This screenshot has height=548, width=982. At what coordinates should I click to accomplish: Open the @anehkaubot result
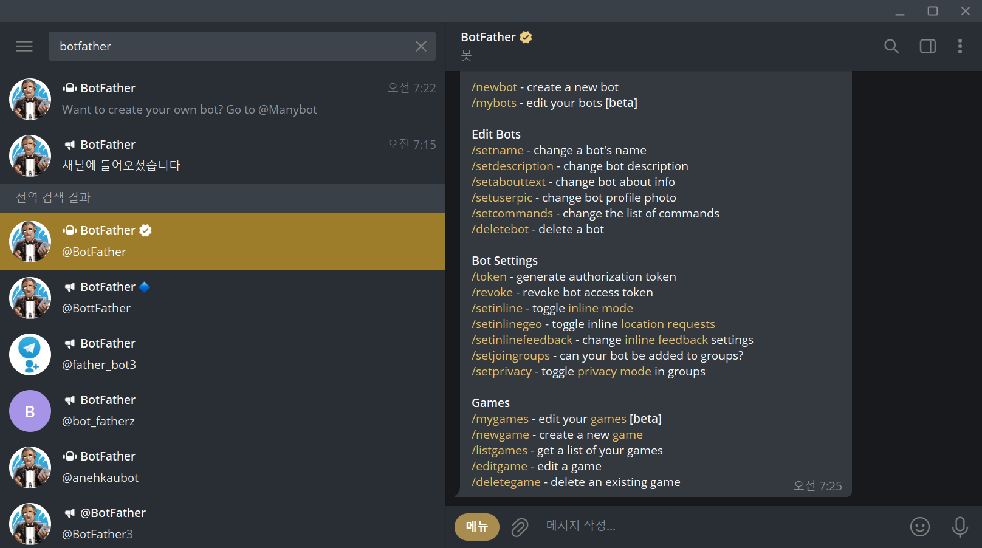click(x=222, y=467)
